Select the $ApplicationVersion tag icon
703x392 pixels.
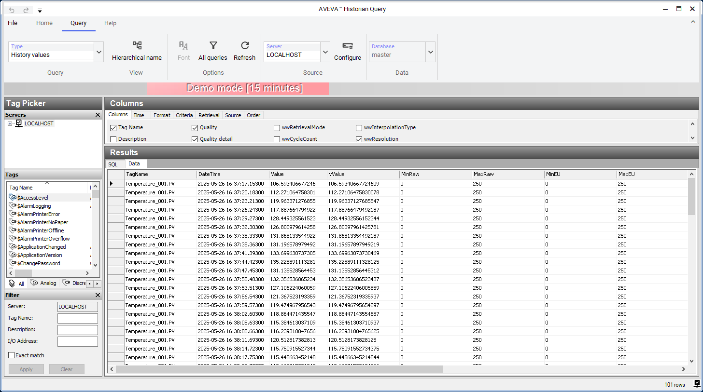click(13, 255)
